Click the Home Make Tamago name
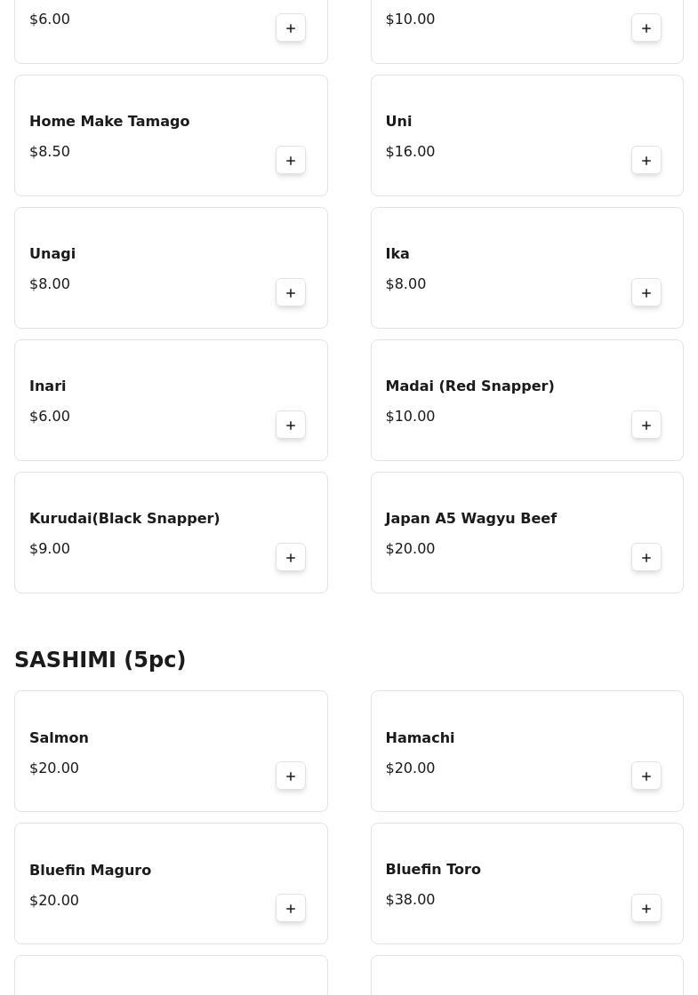The image size is (698, 995). coord(109,121)
